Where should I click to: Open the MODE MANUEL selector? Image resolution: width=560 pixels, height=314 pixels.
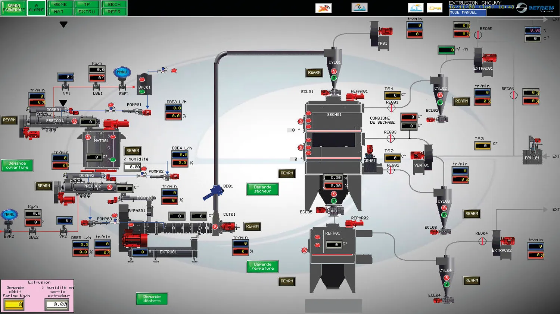(x=468, y=12)
